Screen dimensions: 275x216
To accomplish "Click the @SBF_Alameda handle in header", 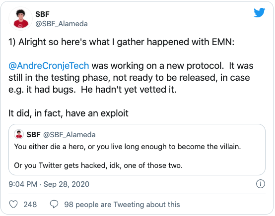I will (62, 24).
